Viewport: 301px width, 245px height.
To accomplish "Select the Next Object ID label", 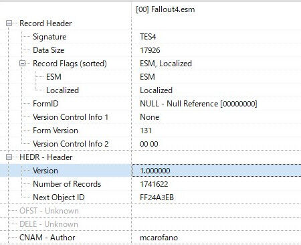I will [x=59, y=197].
